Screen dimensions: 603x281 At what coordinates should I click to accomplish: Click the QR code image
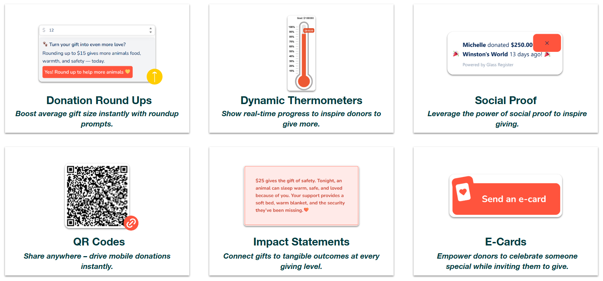(97, 195)
